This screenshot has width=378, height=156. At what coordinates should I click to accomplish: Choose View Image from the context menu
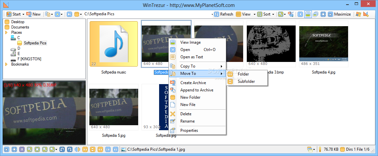click(197, 42)
